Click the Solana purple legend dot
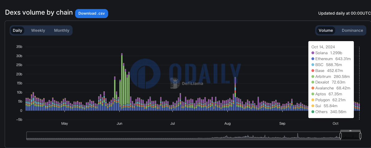The height and width of the screenshot is (148, 371). 313,53
